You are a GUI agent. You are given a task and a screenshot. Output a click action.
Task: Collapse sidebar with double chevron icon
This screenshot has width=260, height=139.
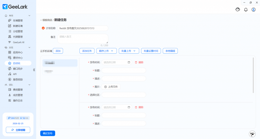tap(34, 70)
